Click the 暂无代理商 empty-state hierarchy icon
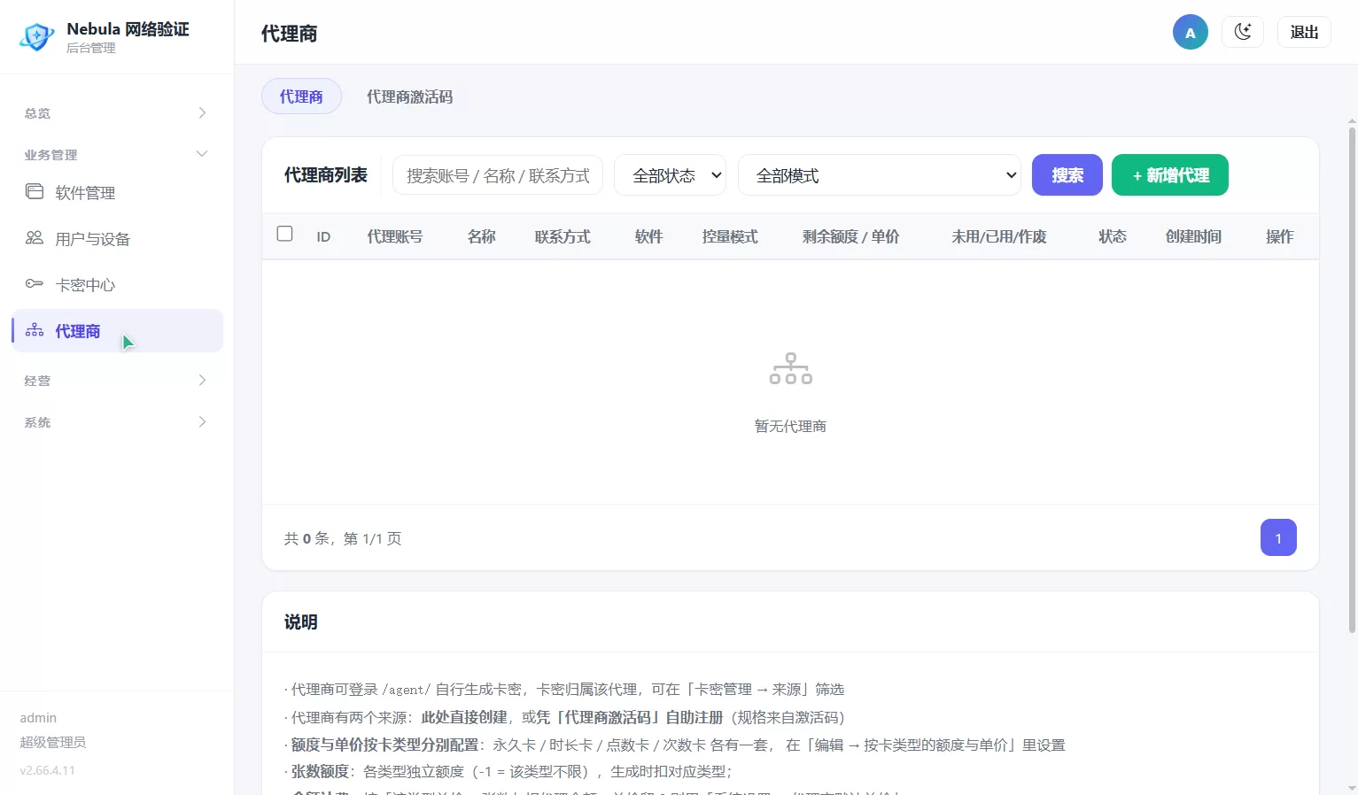 point(791,368)
